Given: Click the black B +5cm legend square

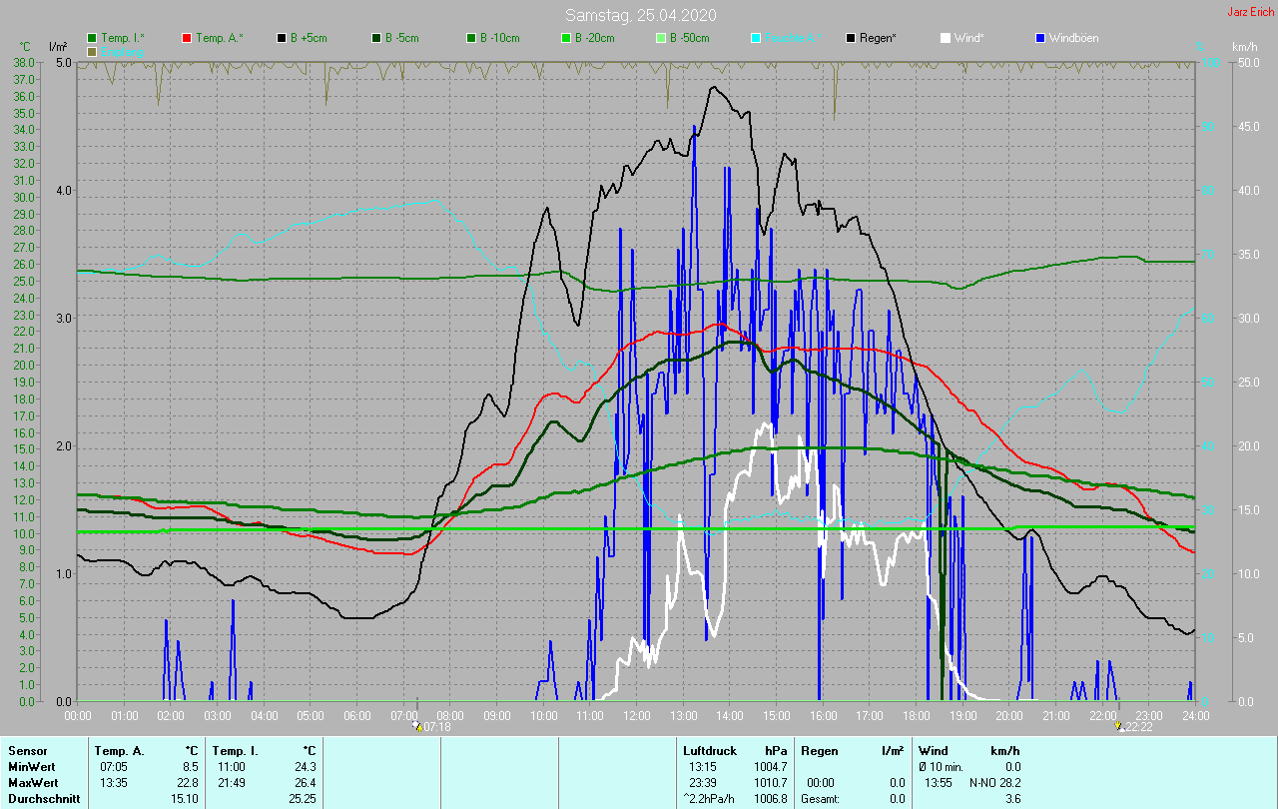Looking at the screenshot, I should (282, 38).
